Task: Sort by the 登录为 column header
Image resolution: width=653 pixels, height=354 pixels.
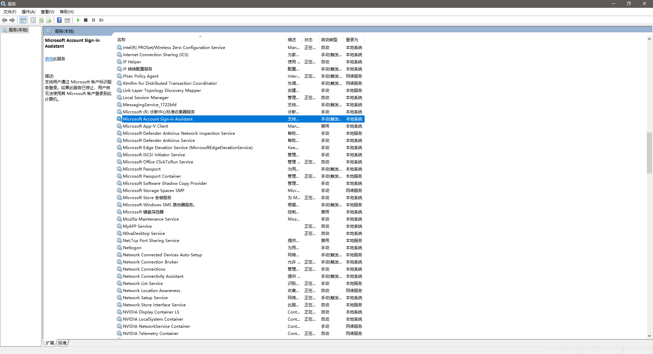Action: [354, 40]
